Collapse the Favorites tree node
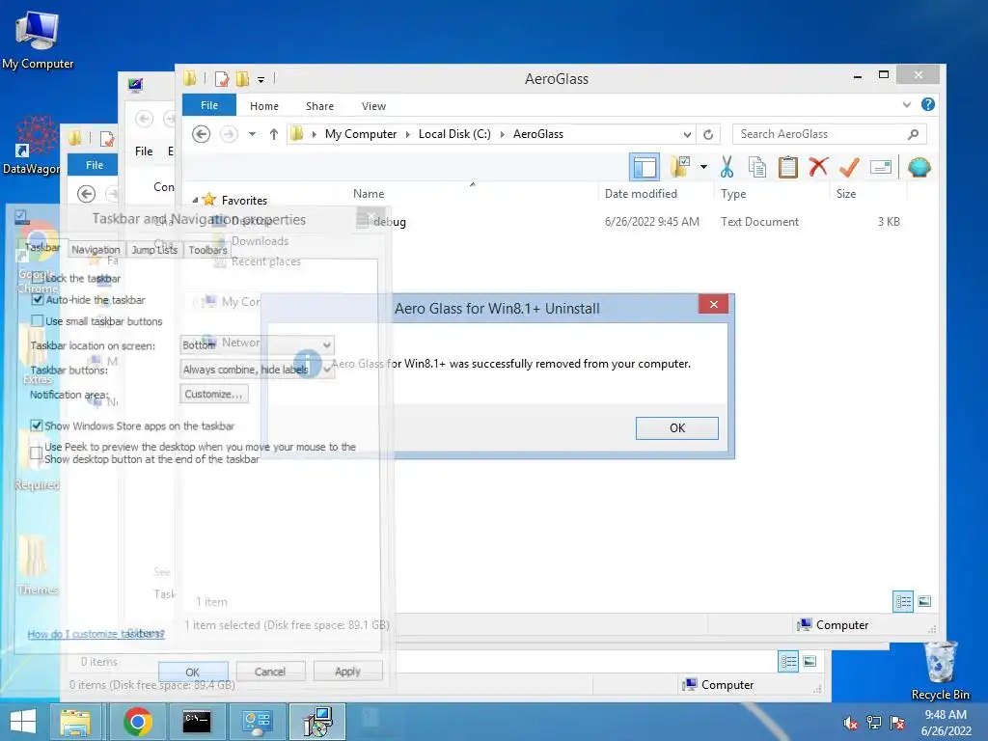This screenshot has height=741, width=988. (x=195, y=201)
